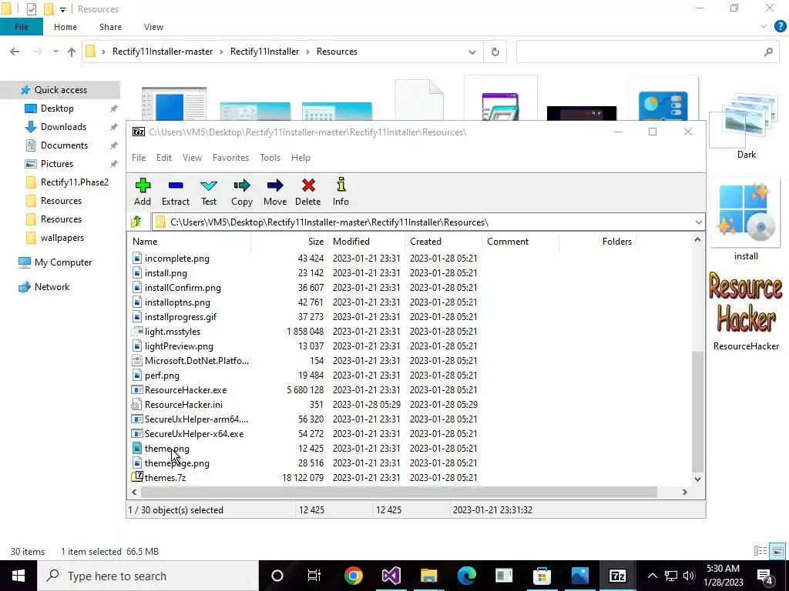
Task: Refresh the Explorer Resources folder
Action: pyautogui.click(x=495, y=52)
